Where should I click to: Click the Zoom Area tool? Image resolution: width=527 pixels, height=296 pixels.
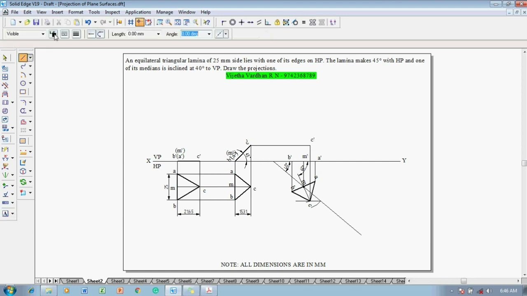[160, 22]
